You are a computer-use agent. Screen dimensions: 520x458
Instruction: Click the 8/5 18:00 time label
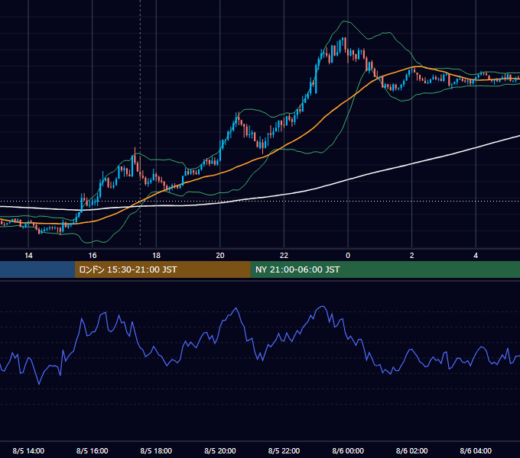[156, 450]
